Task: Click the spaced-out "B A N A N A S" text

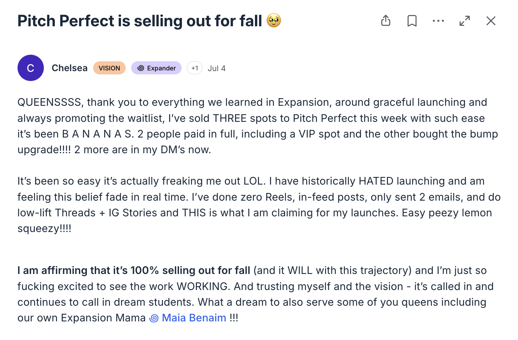Action: (x=98, y=134)
